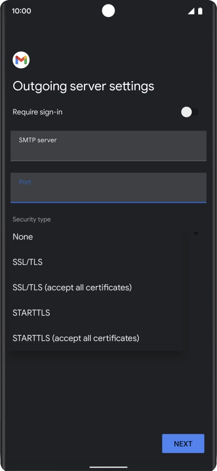Click the Require sign-in label

(38, 112)
